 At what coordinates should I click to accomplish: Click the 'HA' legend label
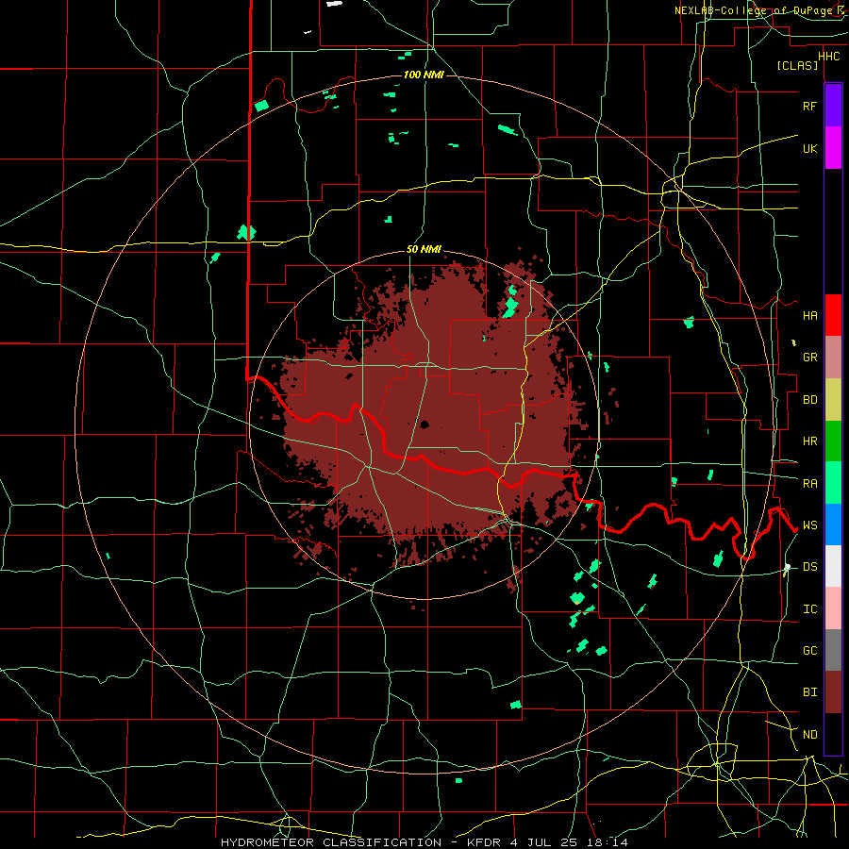(x=809, y=316)
